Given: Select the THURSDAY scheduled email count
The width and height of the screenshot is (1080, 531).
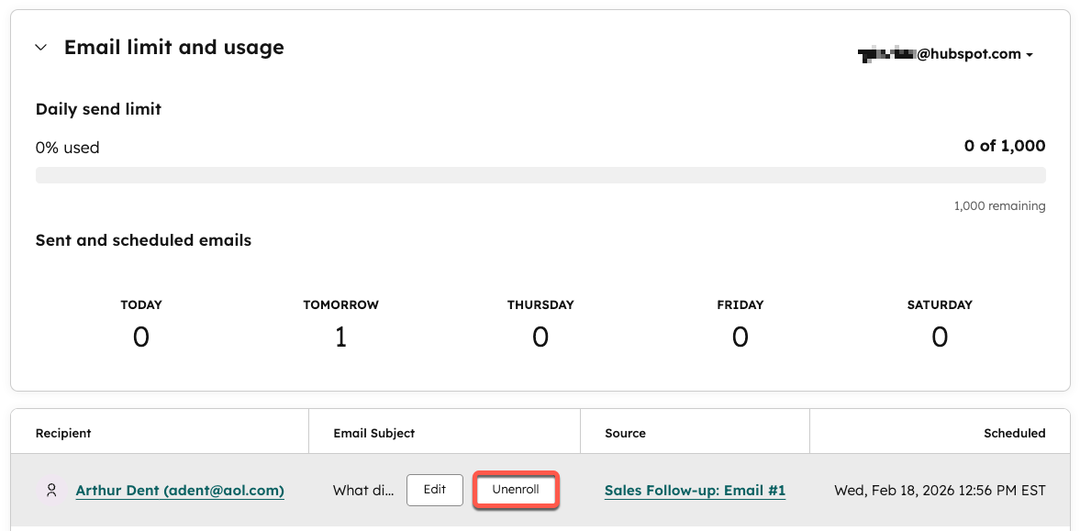Looking at the screenshot, I should point(540,337).
